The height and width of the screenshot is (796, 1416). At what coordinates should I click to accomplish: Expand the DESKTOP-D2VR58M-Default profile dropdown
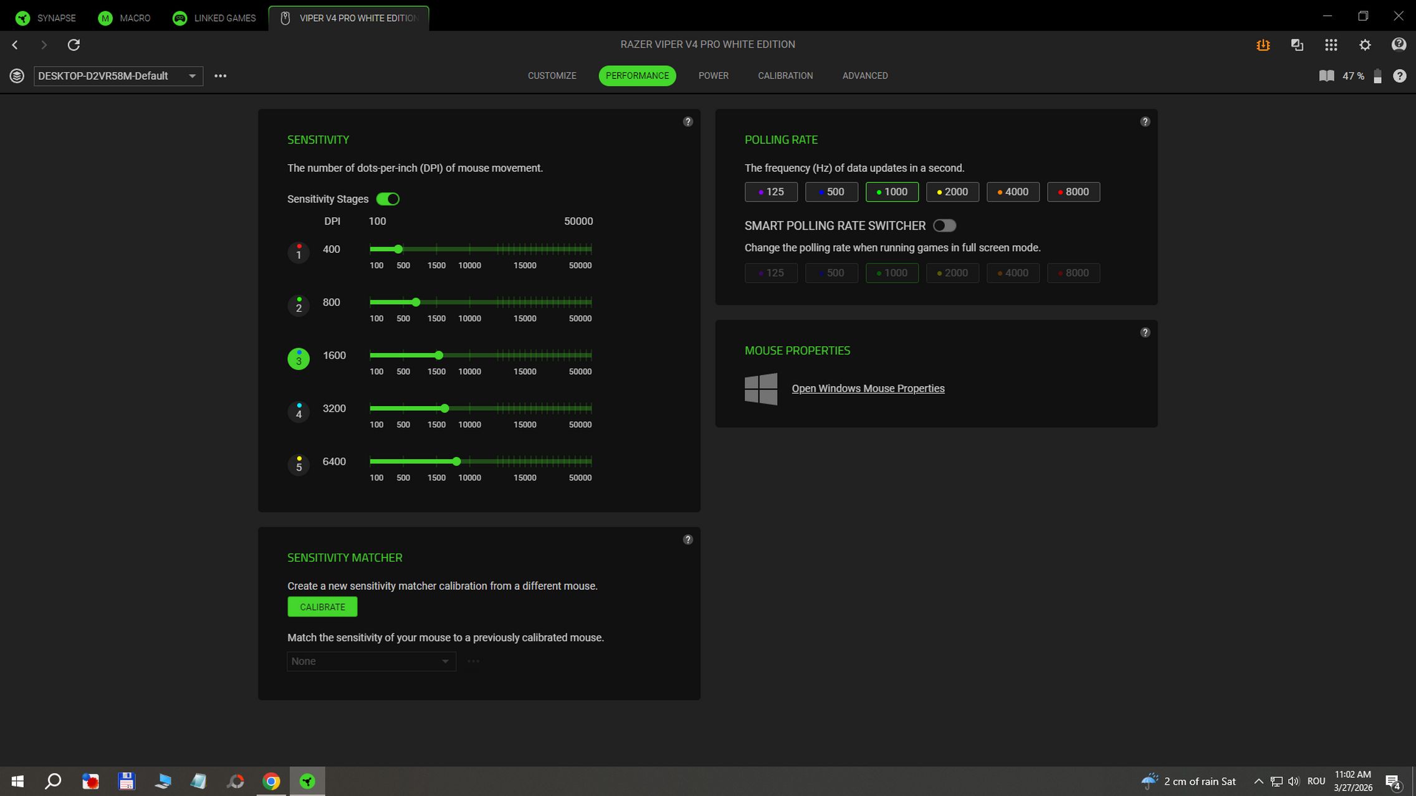pyautogui.click(x=118, y=76)
